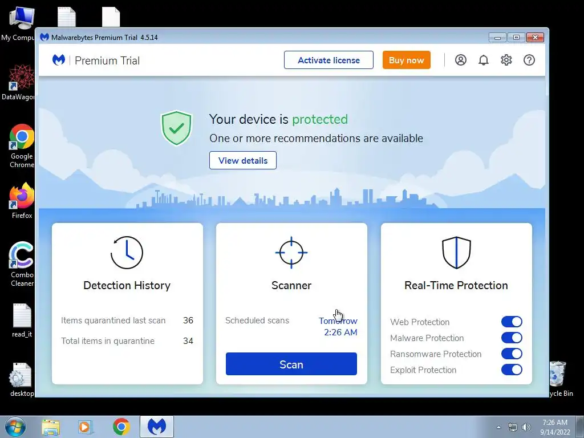Open the Firefox desktop shortcut

click(x=22, y=201)
